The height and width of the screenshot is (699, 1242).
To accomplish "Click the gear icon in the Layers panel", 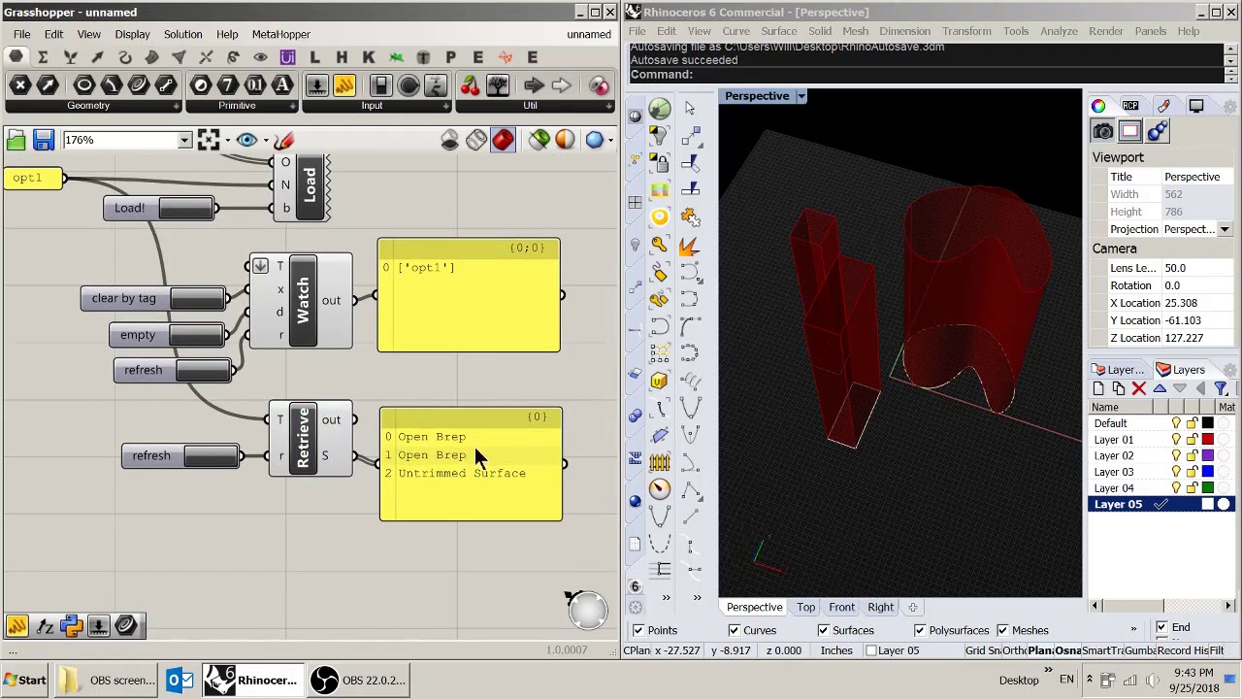I will [x=1230, y=370].
